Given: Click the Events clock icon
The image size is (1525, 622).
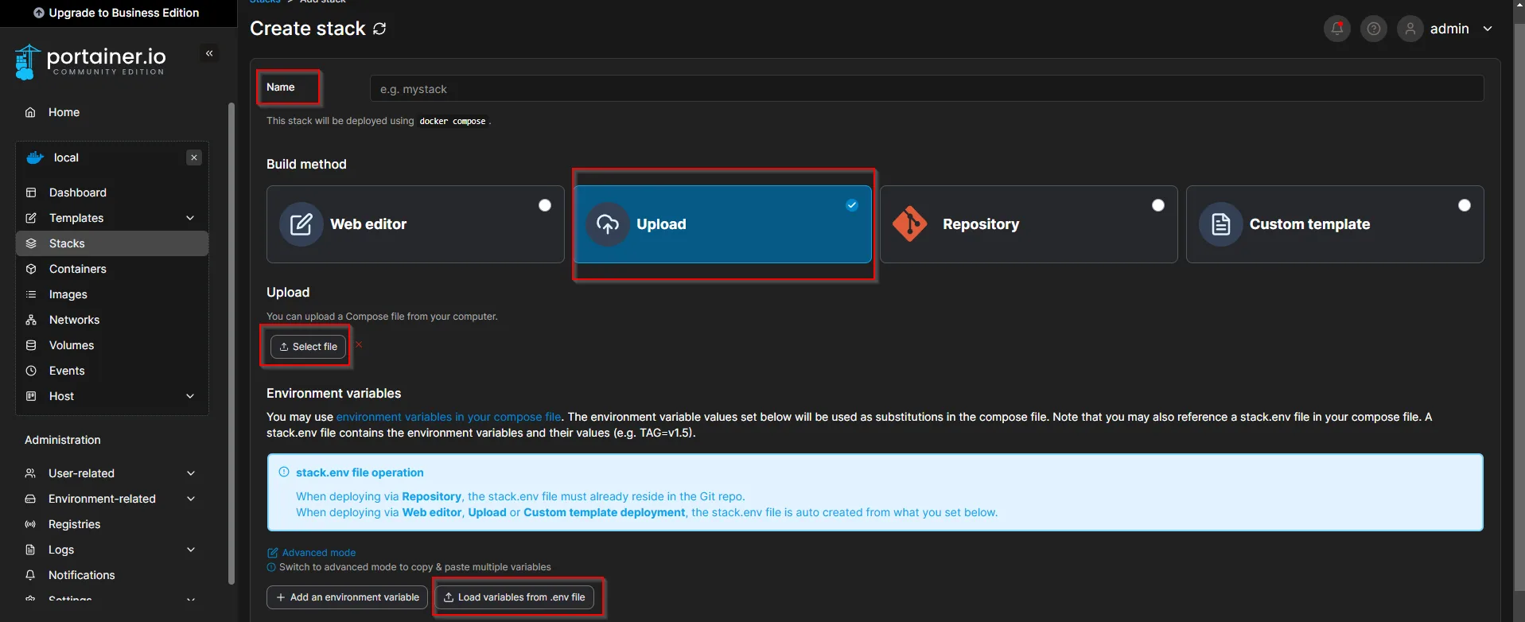Looking at the screenshot, I should (x=31, y=371).
